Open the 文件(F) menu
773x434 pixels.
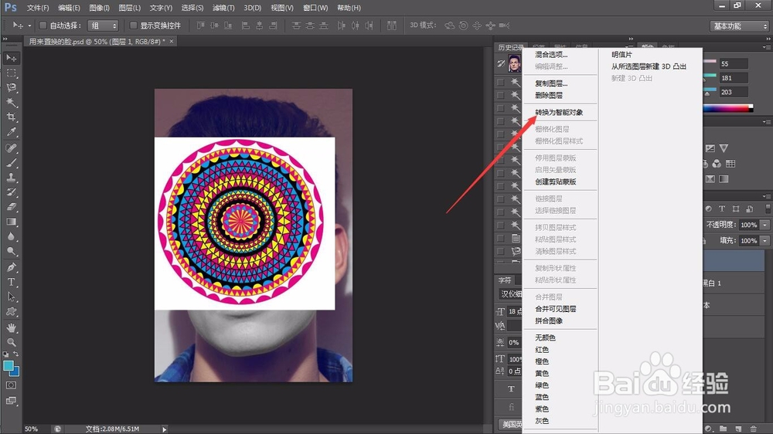click(38, 8)
